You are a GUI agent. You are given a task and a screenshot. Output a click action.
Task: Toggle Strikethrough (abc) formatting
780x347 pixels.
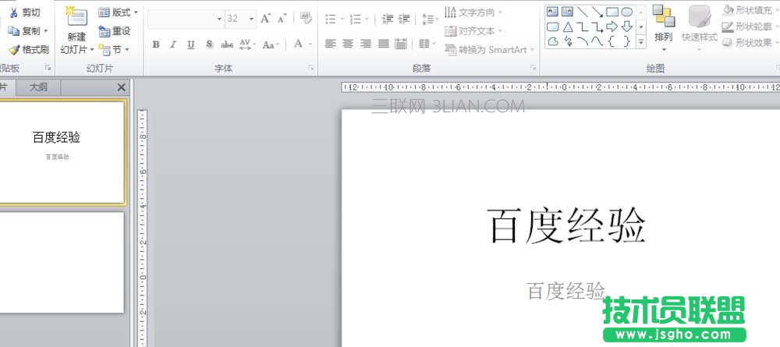(x=227, y=44)
